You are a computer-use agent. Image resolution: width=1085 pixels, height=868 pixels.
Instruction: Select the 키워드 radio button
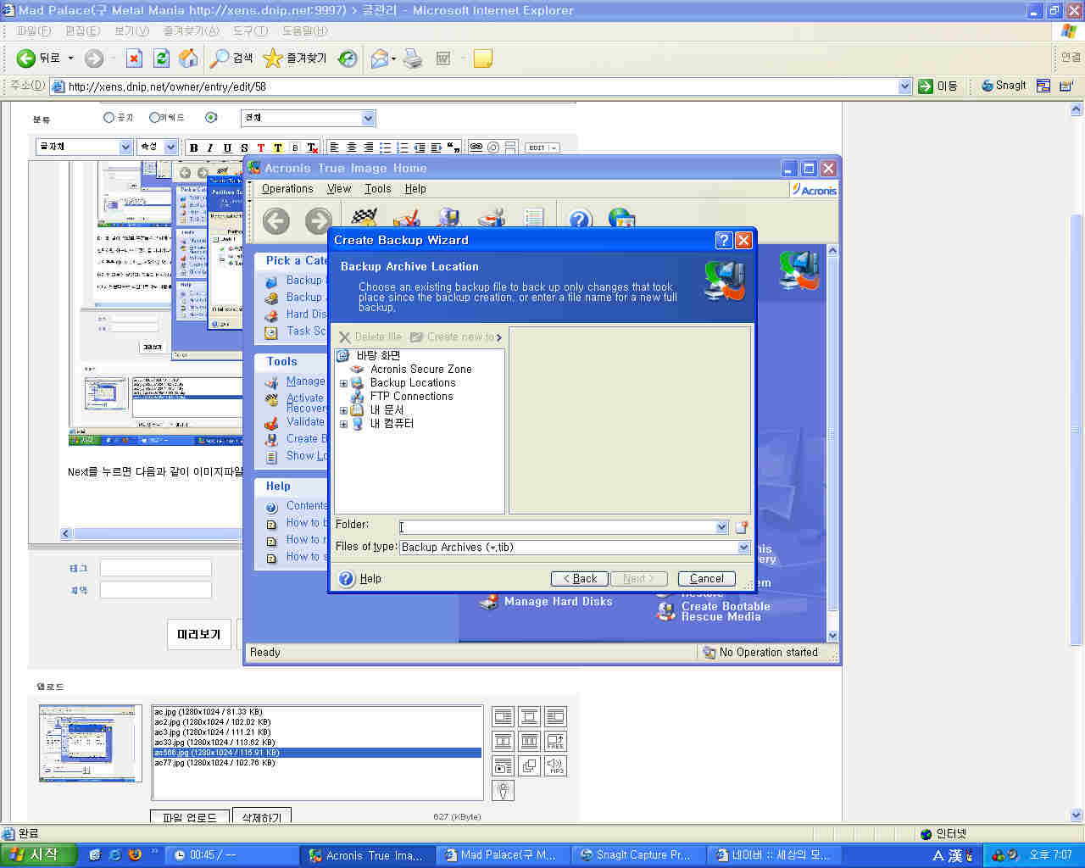coord(154,118)
